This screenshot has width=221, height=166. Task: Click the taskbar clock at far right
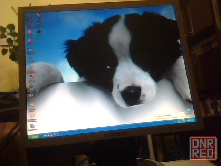pos(192,120)
